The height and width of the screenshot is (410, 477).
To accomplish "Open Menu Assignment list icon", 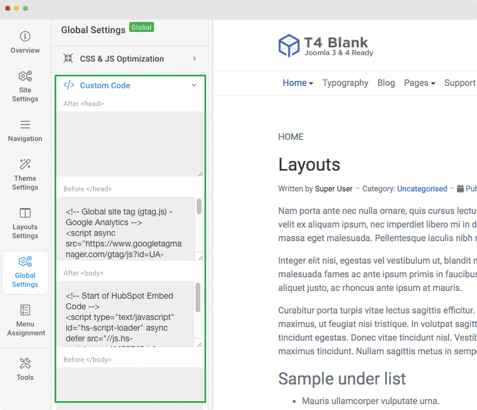I will point(25,310).
